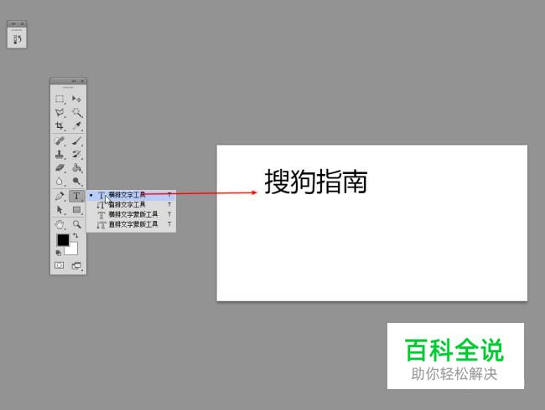Select the Hand tool
This screenshot has width=545, height=410.
[60, 225]
